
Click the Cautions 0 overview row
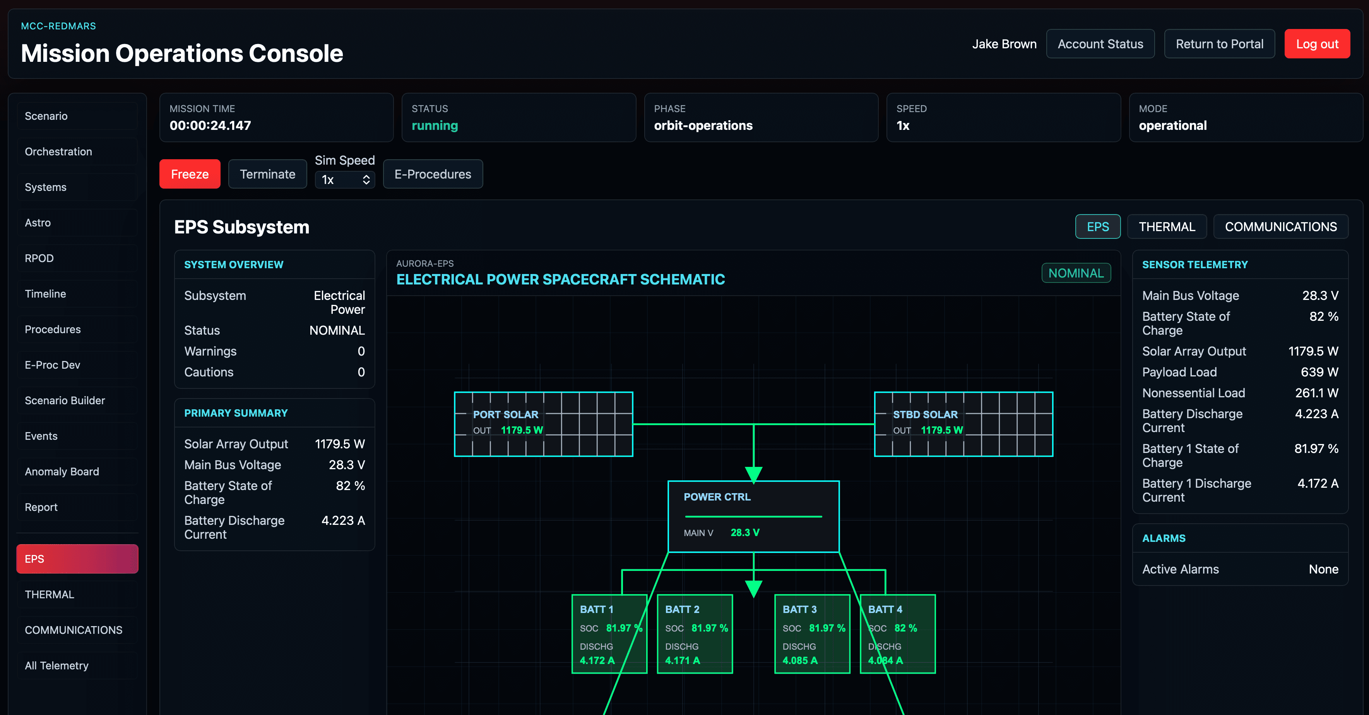(x=274, y=372)
